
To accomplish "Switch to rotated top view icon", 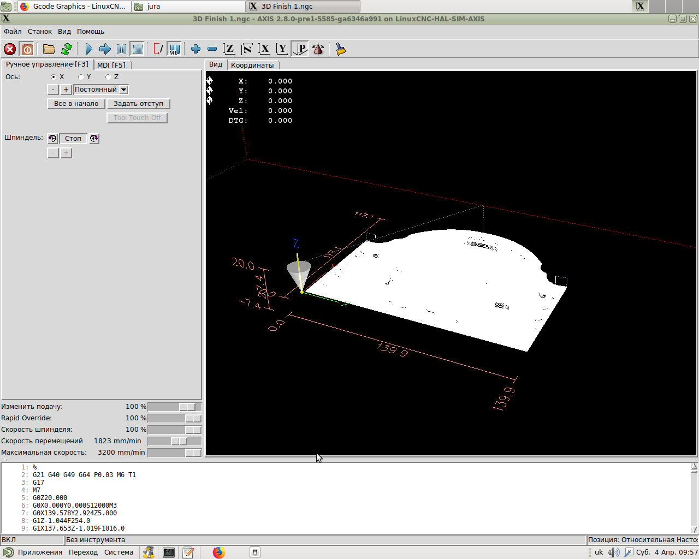I will [247, 49].
